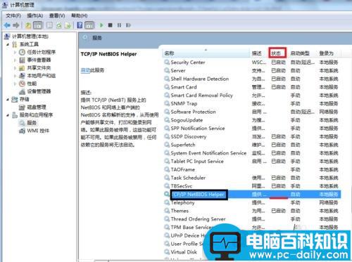Select Thread Ordering Server service
This screenshot has width=352, height=262.
coord(198,219)
